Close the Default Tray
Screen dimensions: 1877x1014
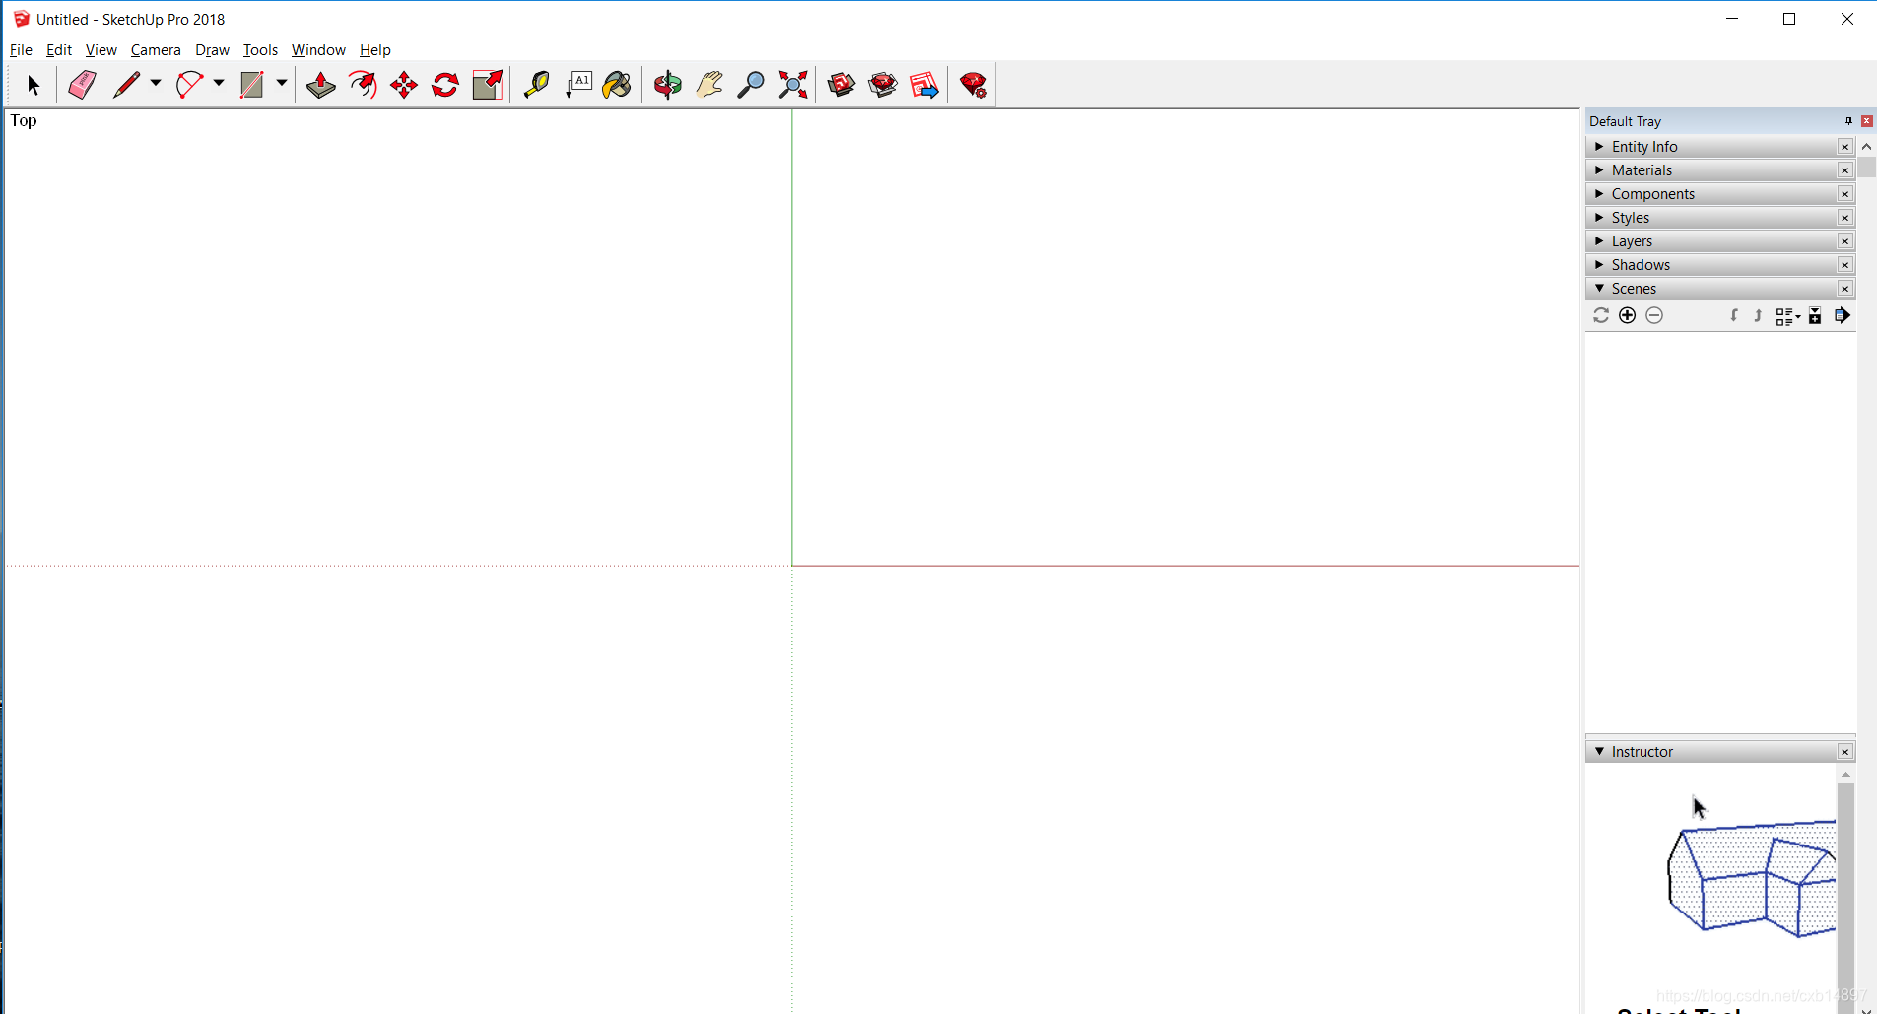(1867, 121)
